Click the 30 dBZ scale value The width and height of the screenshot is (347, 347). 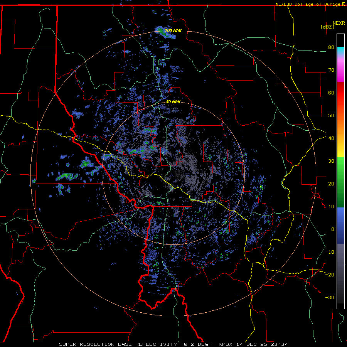[331, 161]
